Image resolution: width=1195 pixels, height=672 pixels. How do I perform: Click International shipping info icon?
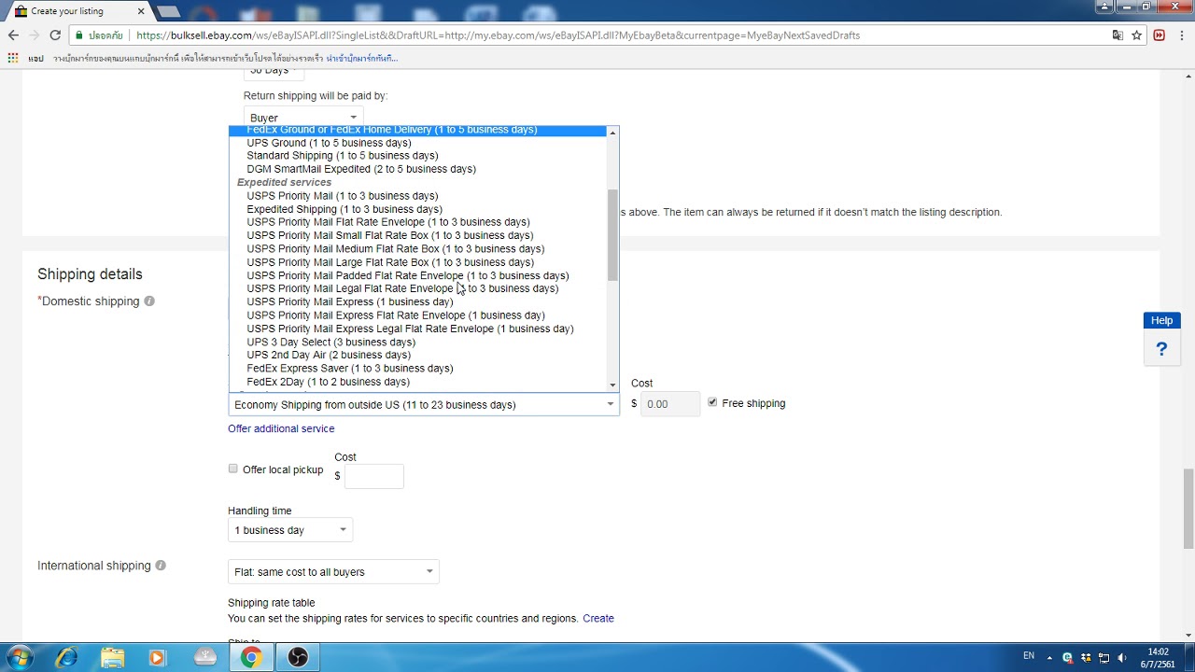pyautogui.click(x=161, y=566)
